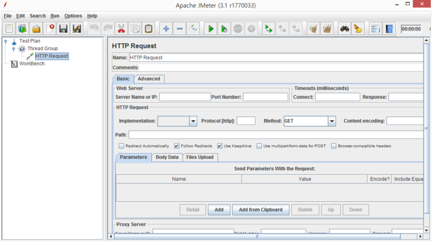Click the Path input field

(276, 135)
